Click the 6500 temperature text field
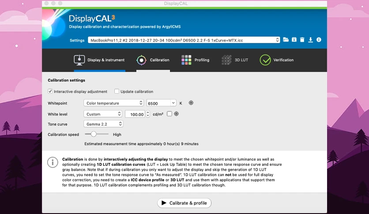 (159, 103)
